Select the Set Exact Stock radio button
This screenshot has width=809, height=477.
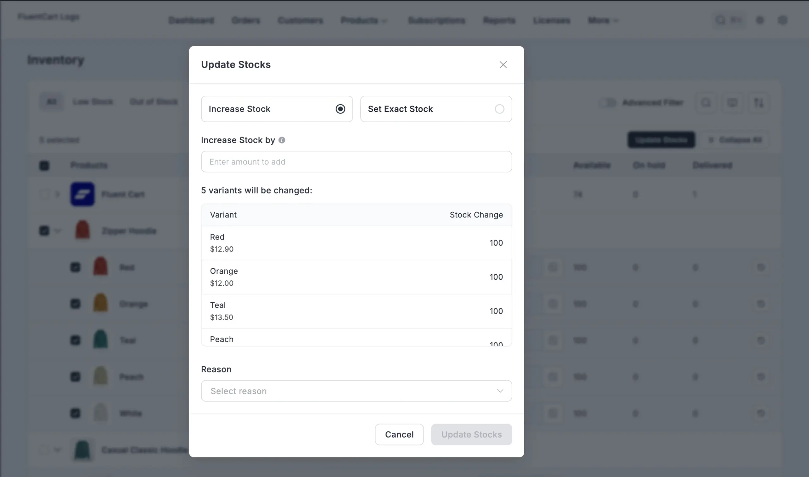coord(499,109)
